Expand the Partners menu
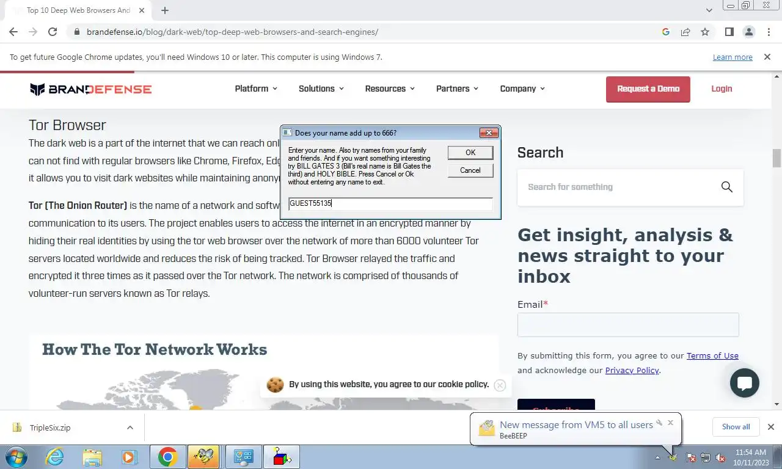The width and height of the screenshot is (782, 469). point(458,89)
